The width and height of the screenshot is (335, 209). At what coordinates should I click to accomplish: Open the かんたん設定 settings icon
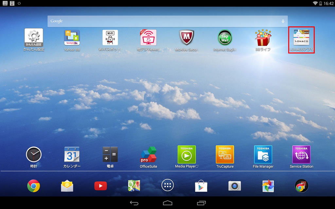pos(34,38)
